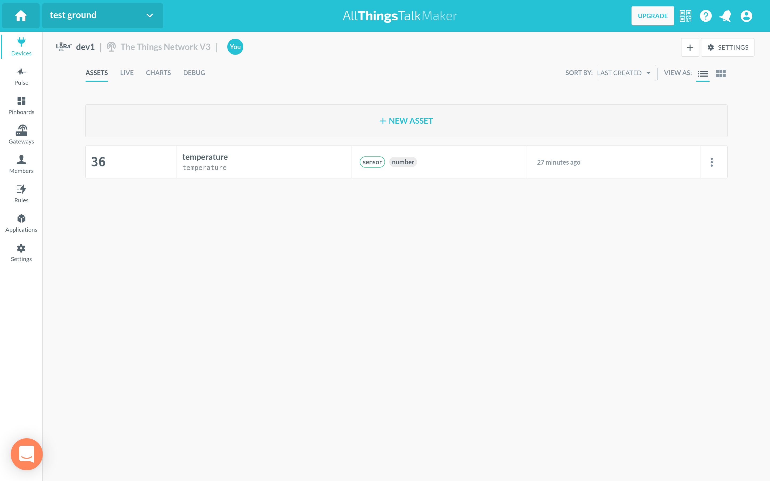The height and width of the screenshot is (481, 770).
Task: Open temperature asset options menu
Action: [711, 162]
